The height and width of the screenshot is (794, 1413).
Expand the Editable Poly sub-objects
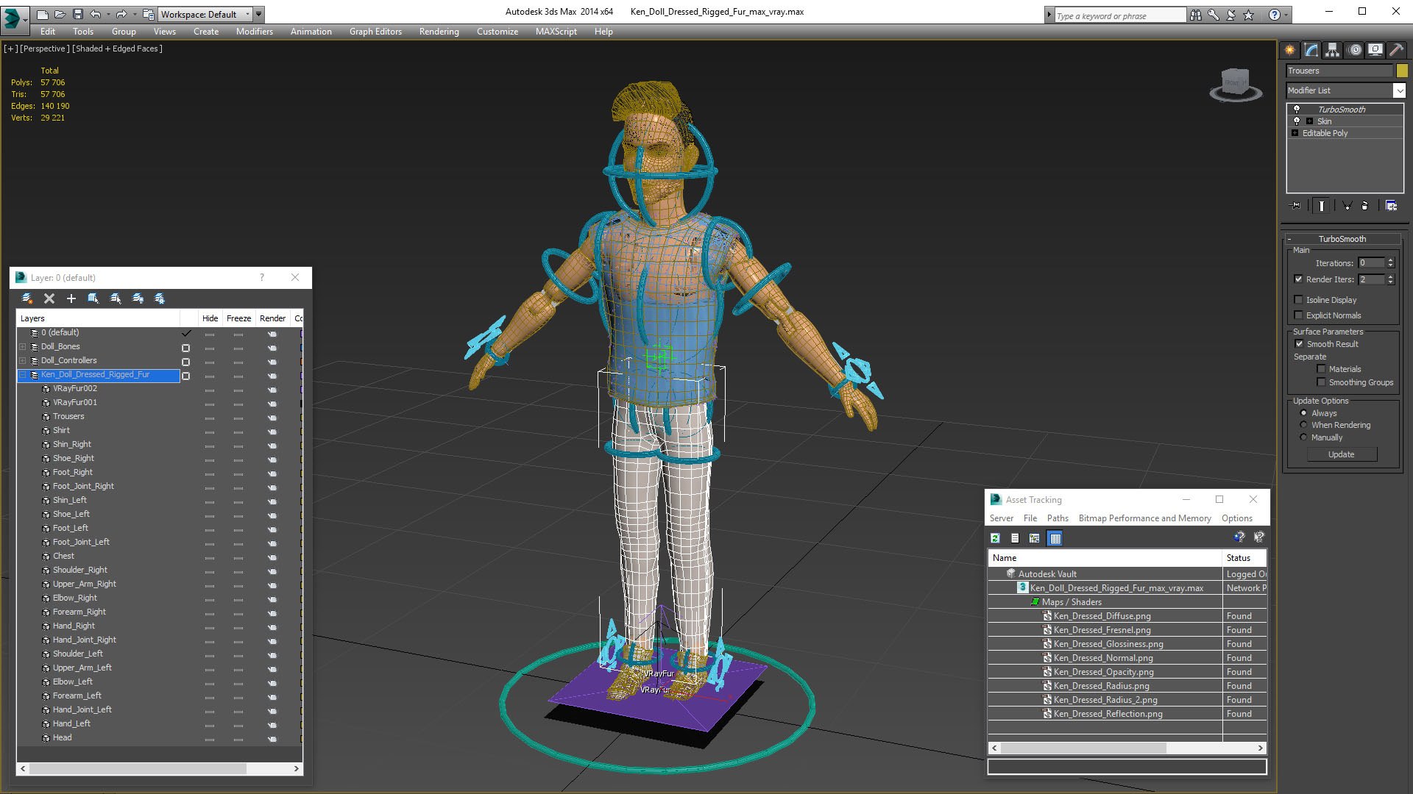tap(1295, 133)
